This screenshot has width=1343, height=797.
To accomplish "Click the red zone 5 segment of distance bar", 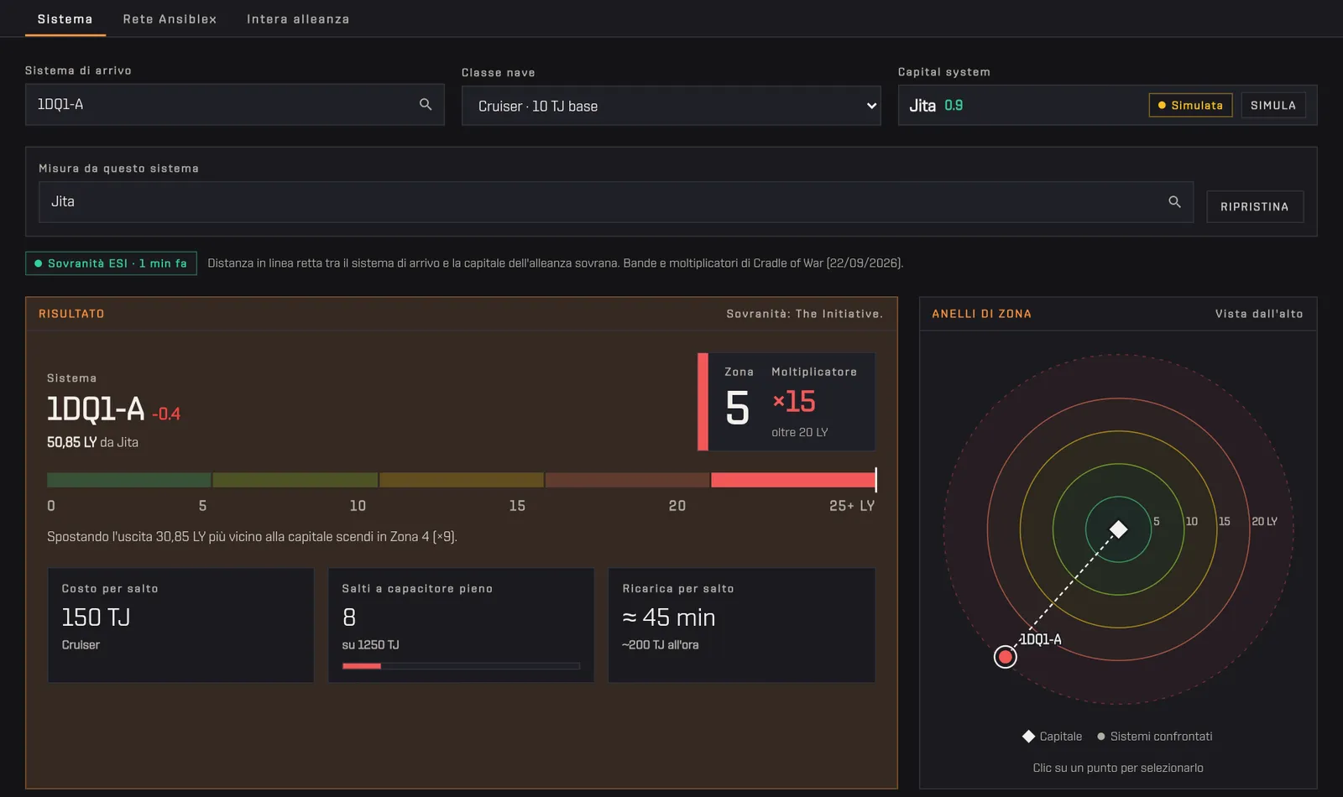I will coord(793,480).
